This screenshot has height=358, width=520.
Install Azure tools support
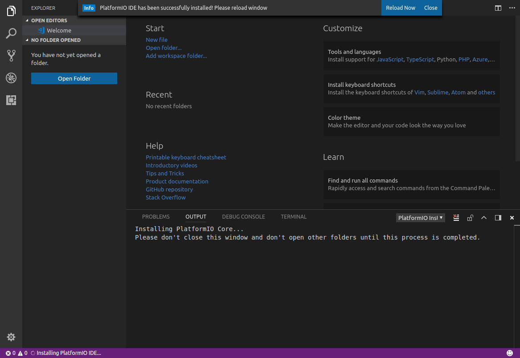(479, 59)
